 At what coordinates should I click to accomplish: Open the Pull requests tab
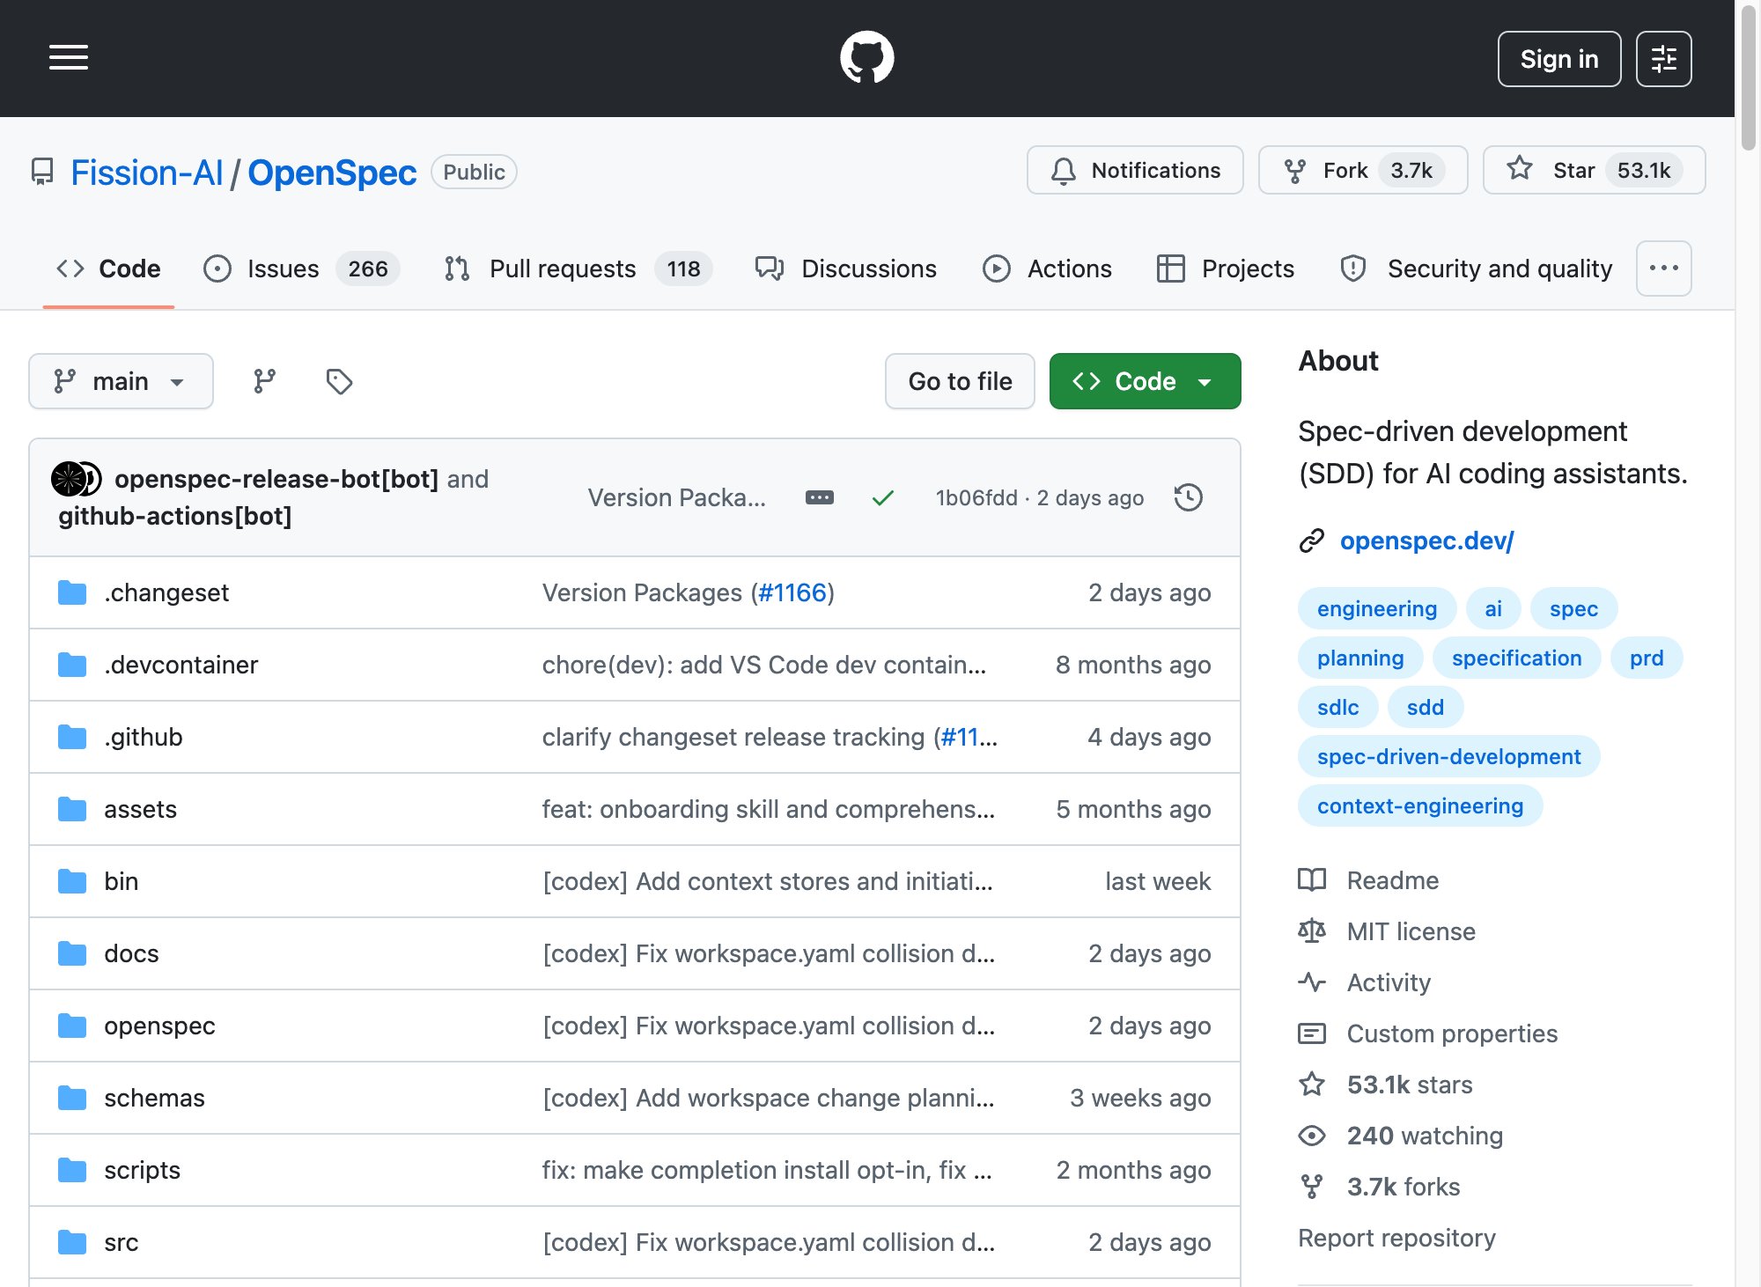pos(578,268)
